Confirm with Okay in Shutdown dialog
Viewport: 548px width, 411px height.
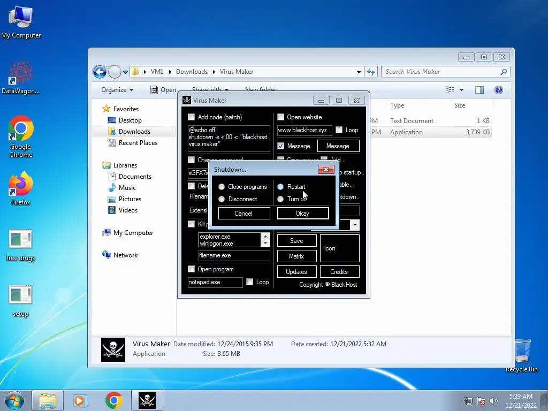tap(303, 213)
